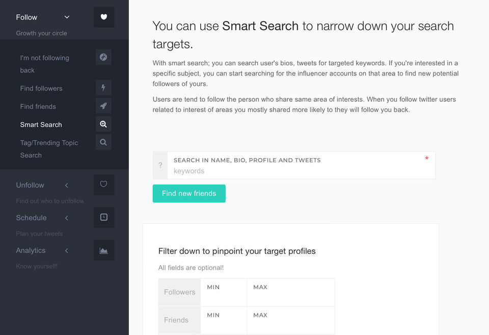Select Tag/Trending Topic Search menu item

[x=49, y=149]
